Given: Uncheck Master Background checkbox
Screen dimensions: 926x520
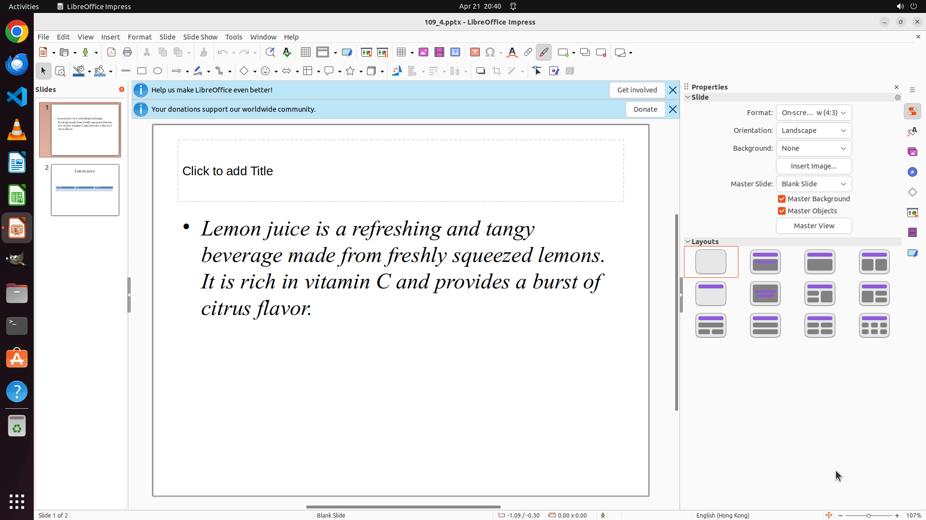Looking at the screenshot, I should pos(782,199).
